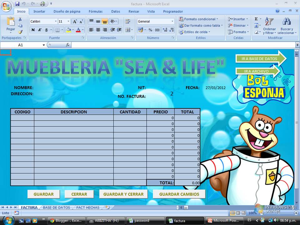Click the Ordenar y filtrar icon
This screenshot has width=300, height=225.
(x=269, y=22)
